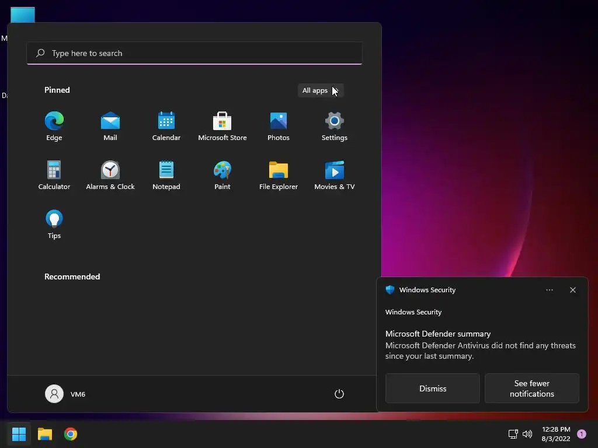Click the Microsoft Defender summary text
The width and height of the screenshot is (598, 448).
[438, 334]
